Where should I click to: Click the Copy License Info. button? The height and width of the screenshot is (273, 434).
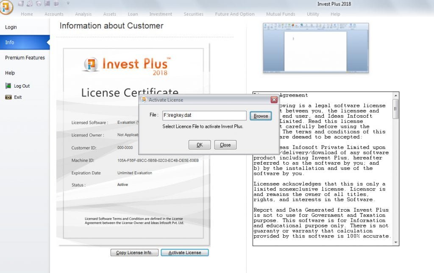click(x=134, y=253)
